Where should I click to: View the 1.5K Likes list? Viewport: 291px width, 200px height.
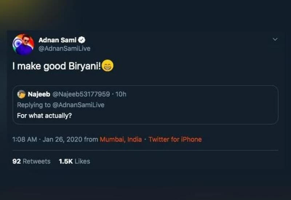(x=74, y=161)
